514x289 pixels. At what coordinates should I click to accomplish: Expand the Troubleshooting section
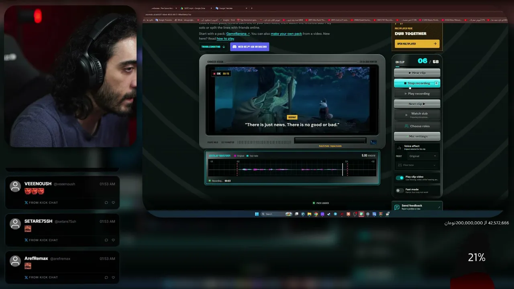coord(213,47)
